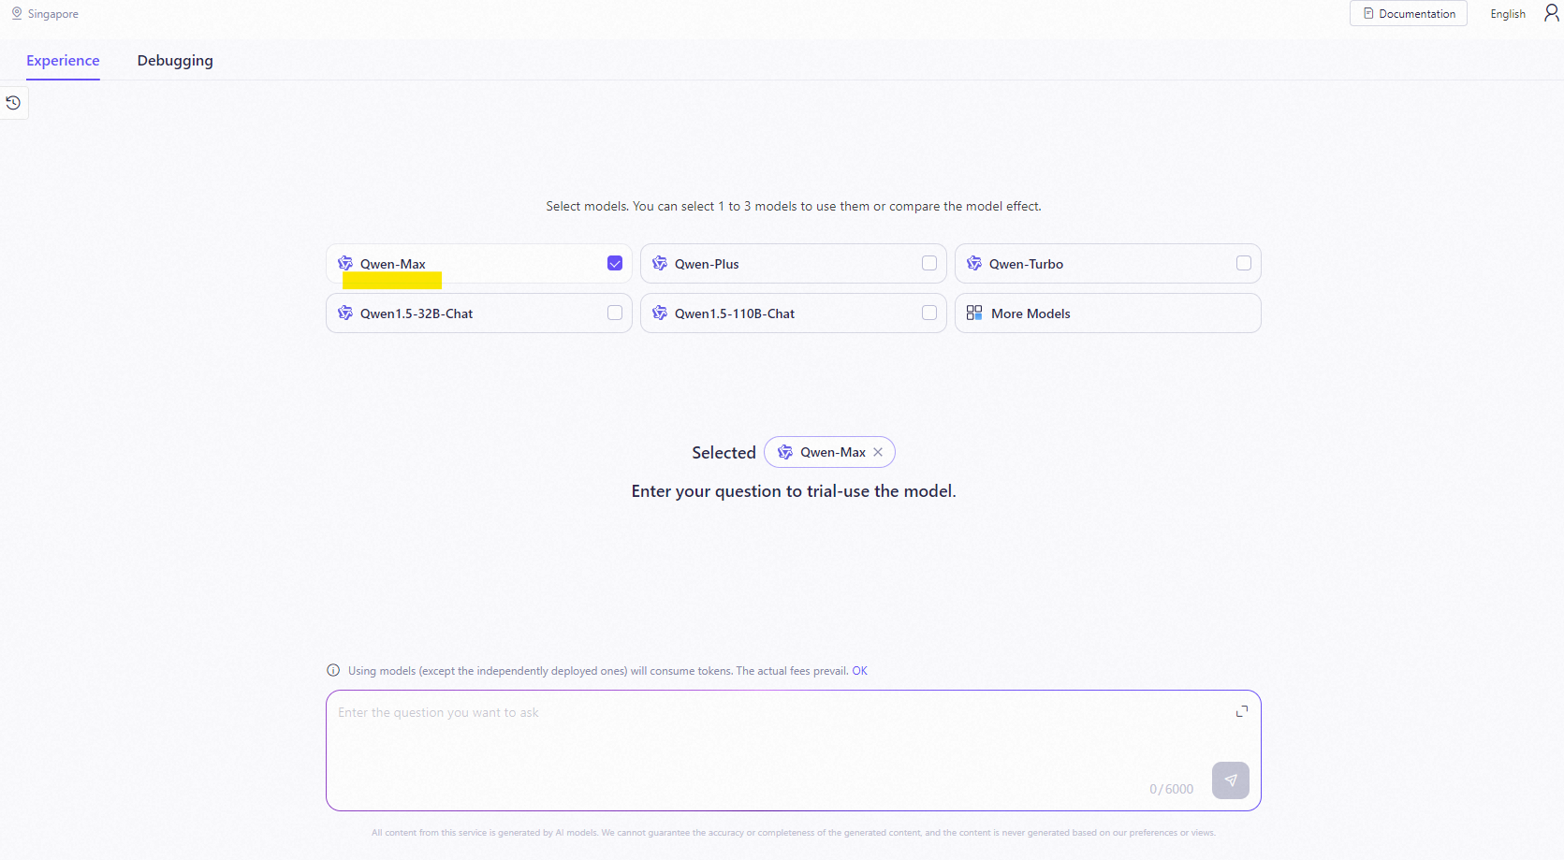Open the Singapore region selector

45,14
